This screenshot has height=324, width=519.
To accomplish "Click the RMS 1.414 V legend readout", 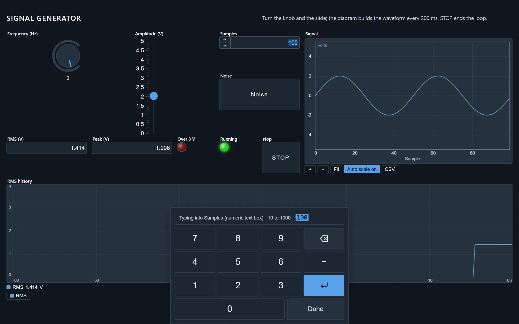I will (25, 287).
